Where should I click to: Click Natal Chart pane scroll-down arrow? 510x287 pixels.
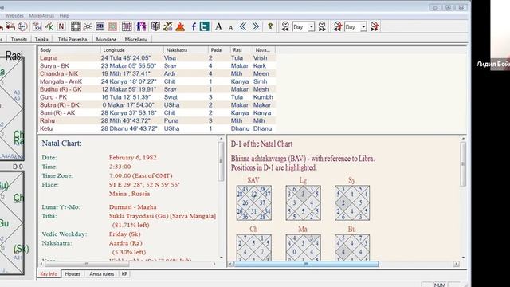click(x=222, y=258)
